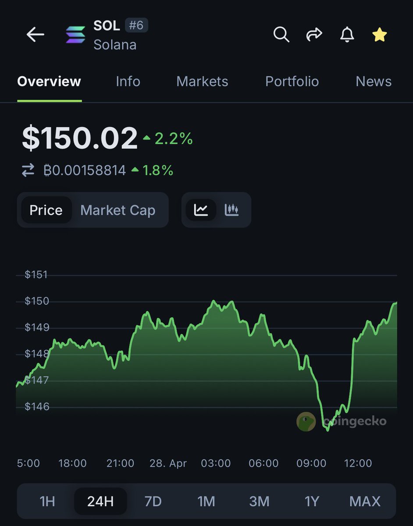The image size is (413, 526).
Task: Tap the Solana name label
Action: pos(115,45)
